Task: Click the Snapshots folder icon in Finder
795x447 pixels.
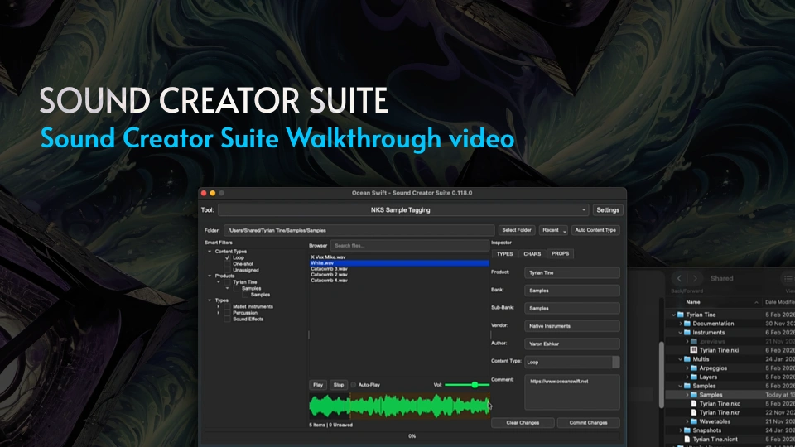Action: [x=687, y=430]
